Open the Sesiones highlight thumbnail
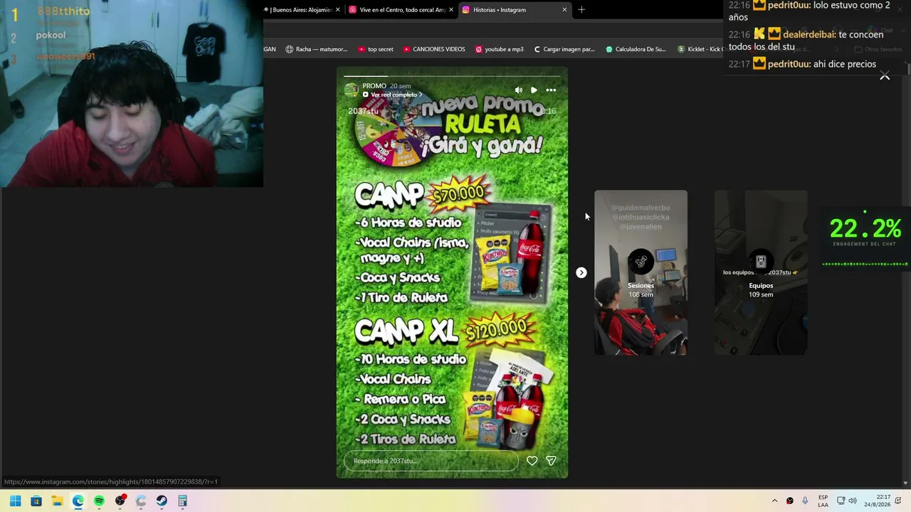 [641, 272]
